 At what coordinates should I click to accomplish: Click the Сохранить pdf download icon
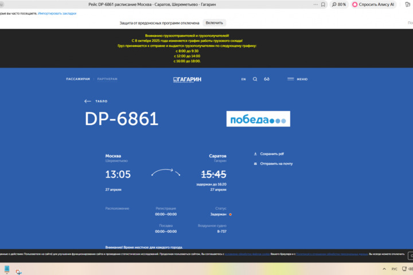[x=256, y=154]
